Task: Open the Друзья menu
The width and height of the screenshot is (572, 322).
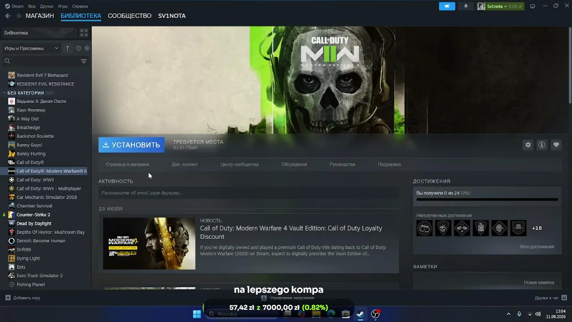Action: 46,6
